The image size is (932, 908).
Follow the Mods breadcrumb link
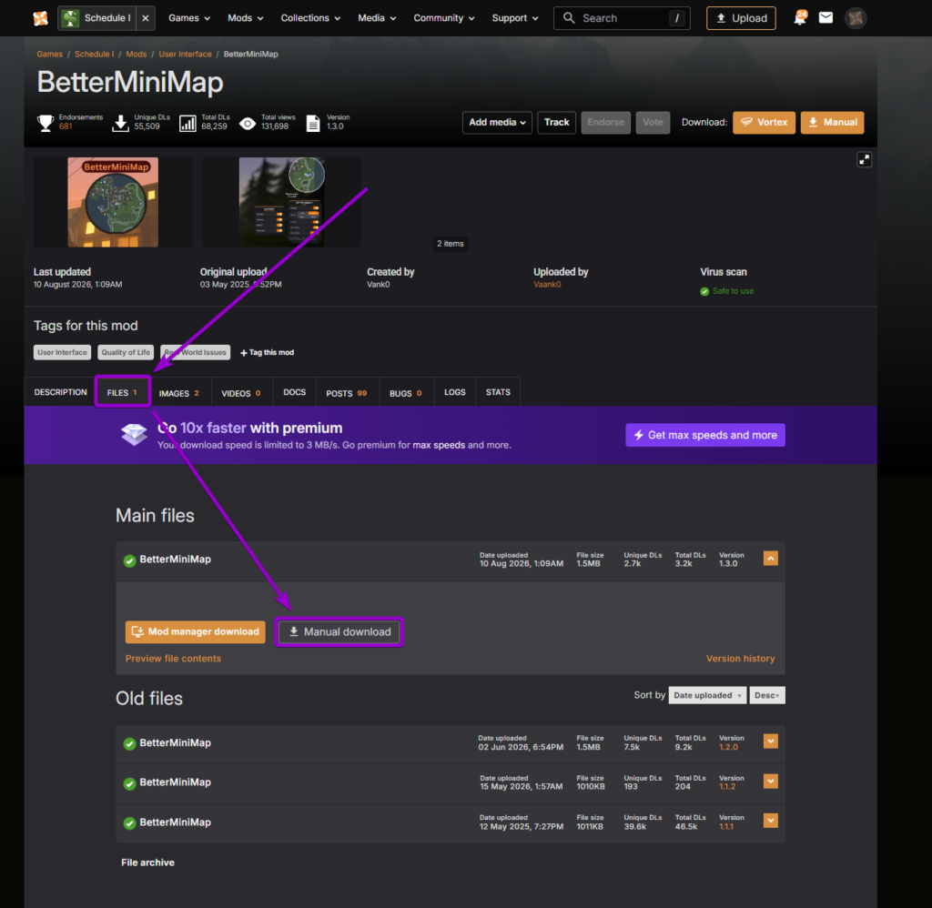[137, 54]
